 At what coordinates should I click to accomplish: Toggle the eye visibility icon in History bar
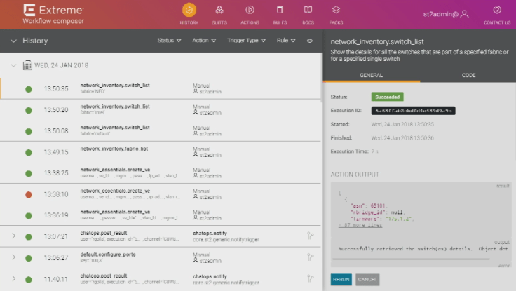point(310,41)
